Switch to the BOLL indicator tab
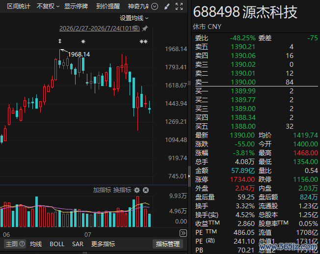 coord(57,244)
